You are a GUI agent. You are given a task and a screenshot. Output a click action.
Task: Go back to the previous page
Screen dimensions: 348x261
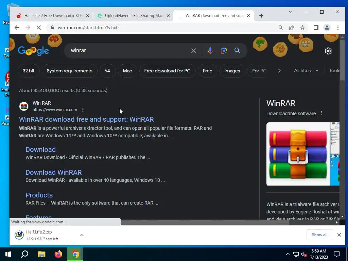pyautogui.click(x=17, y=28)
